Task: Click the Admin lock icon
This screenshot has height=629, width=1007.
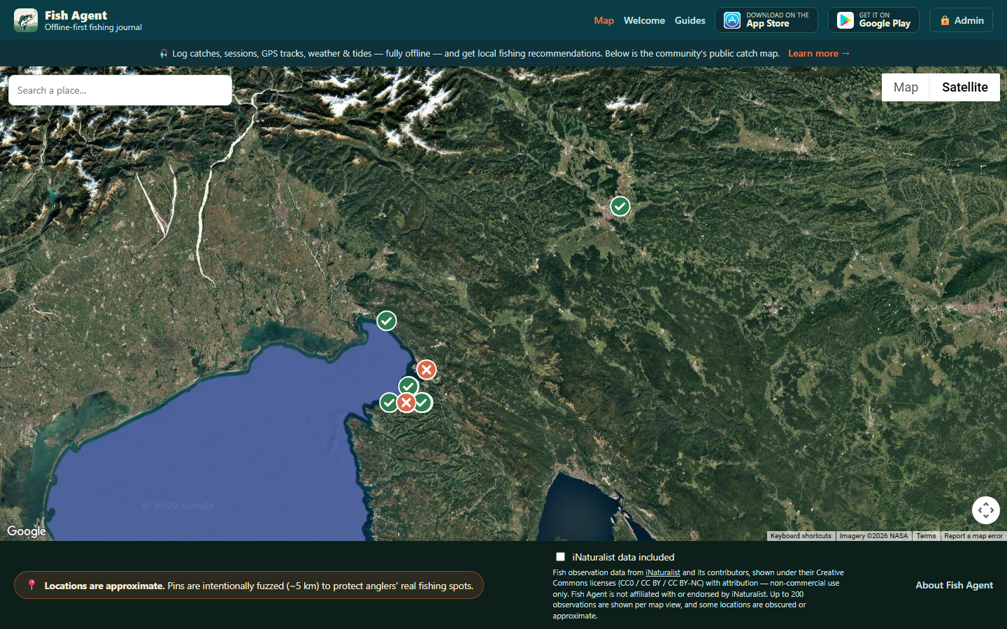Action: [945, 20]
